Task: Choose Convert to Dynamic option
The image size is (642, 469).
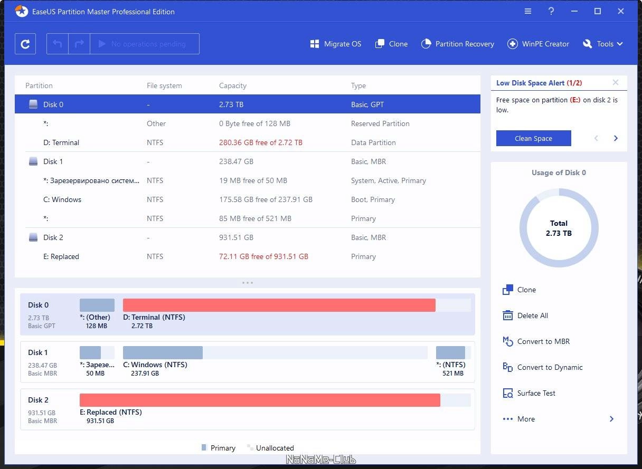Action: 543,367
